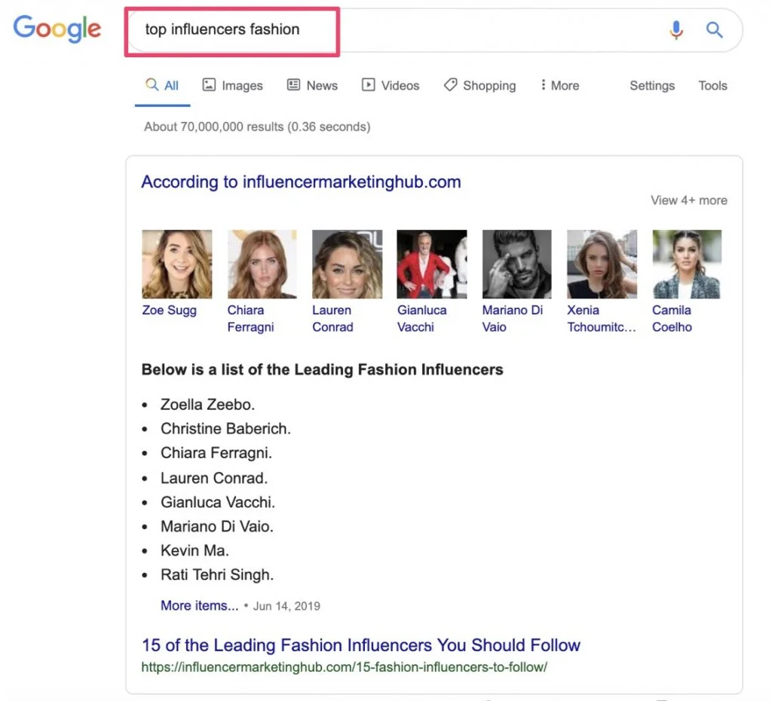
Task: Click the results count text
Action: point(257,127)
